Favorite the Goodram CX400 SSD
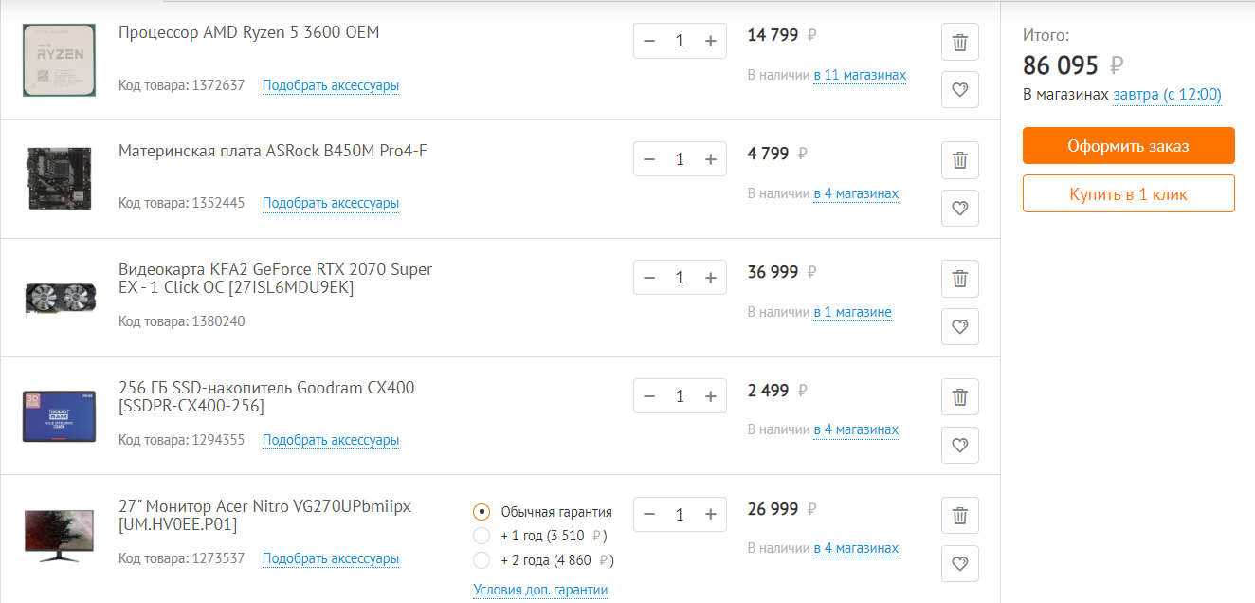 tap(959, 445)
